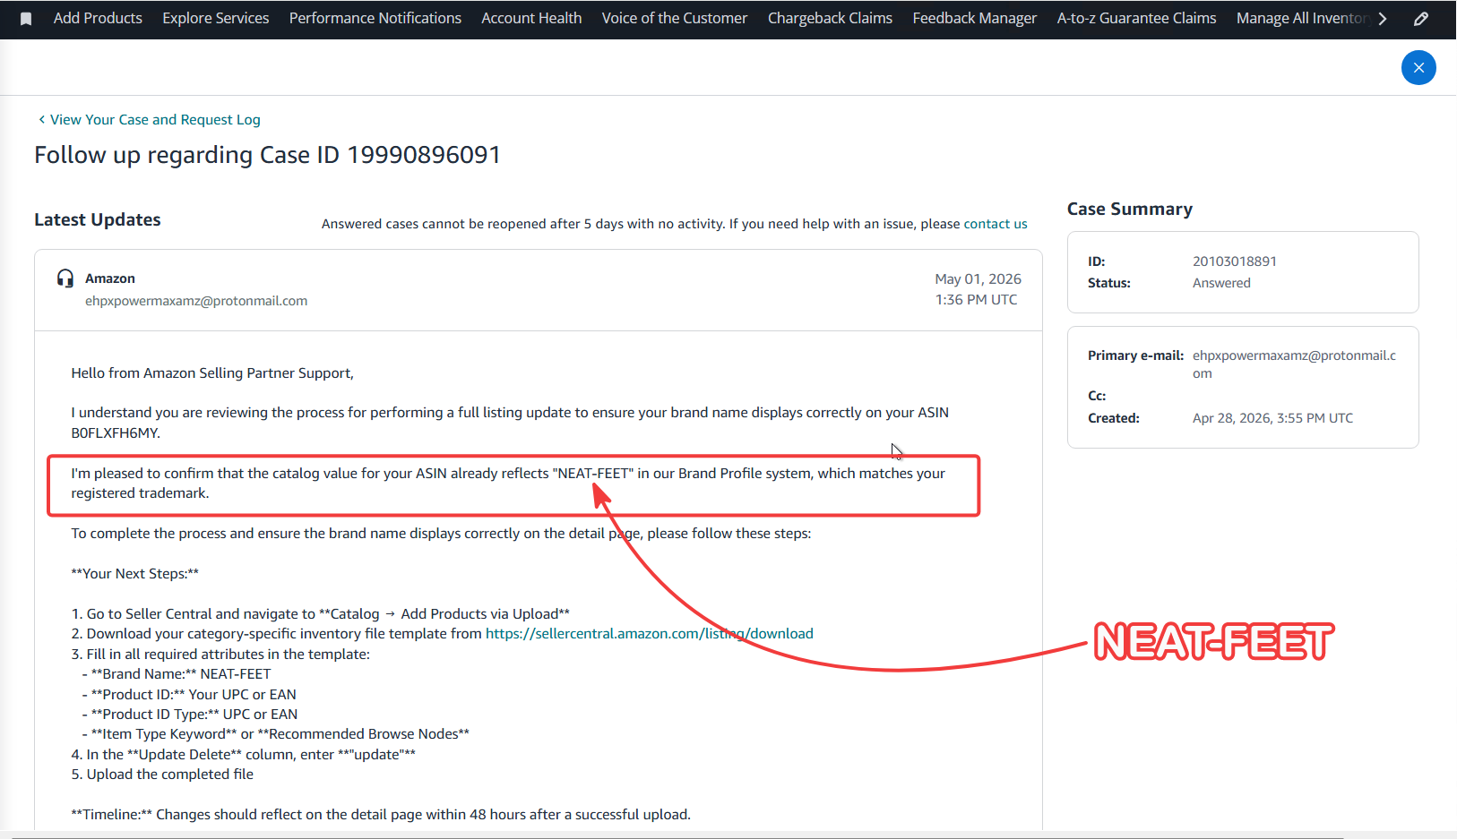Screen dimensions: 1457x839
Task: Click the Amazon support headset icon
Action: (65, 278)
